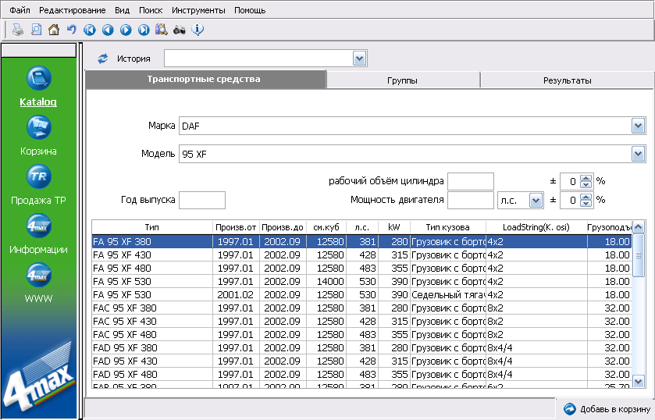Click table scrollbar down arrow
This screenshot has height=420, width=655.
click(x=639, y=381)
